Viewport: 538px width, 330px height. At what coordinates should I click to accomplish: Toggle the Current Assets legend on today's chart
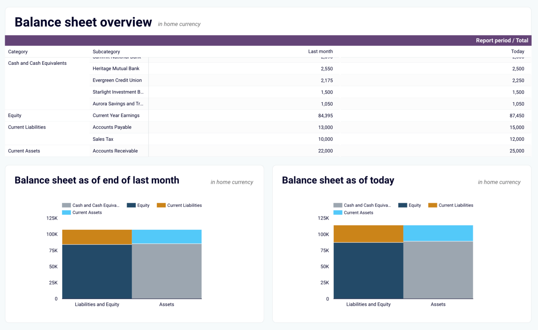(x=358, y=213)
